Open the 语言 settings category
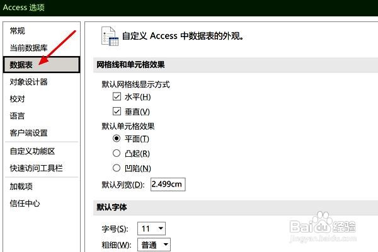 pyautogui.click(x=17, y=116)
